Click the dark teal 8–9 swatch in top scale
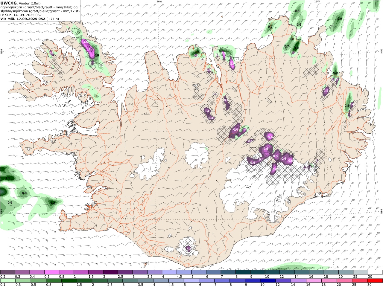This screenshot has width=383, height=287. [x=243, y=272]
